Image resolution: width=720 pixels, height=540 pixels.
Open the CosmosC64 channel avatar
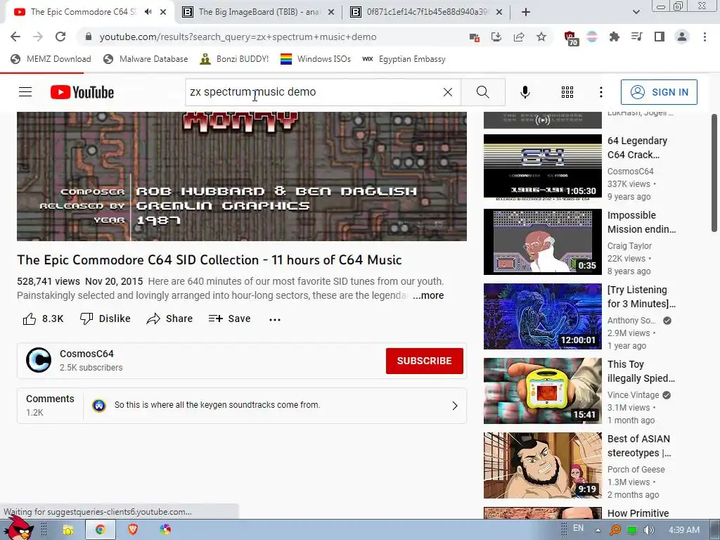click(39, 360)
